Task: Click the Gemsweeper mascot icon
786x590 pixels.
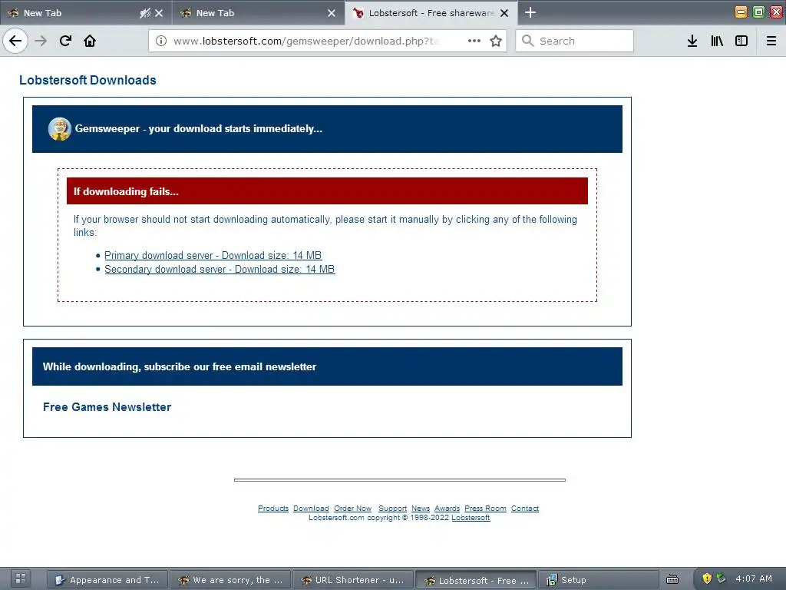Action: [x=60, y=129]
